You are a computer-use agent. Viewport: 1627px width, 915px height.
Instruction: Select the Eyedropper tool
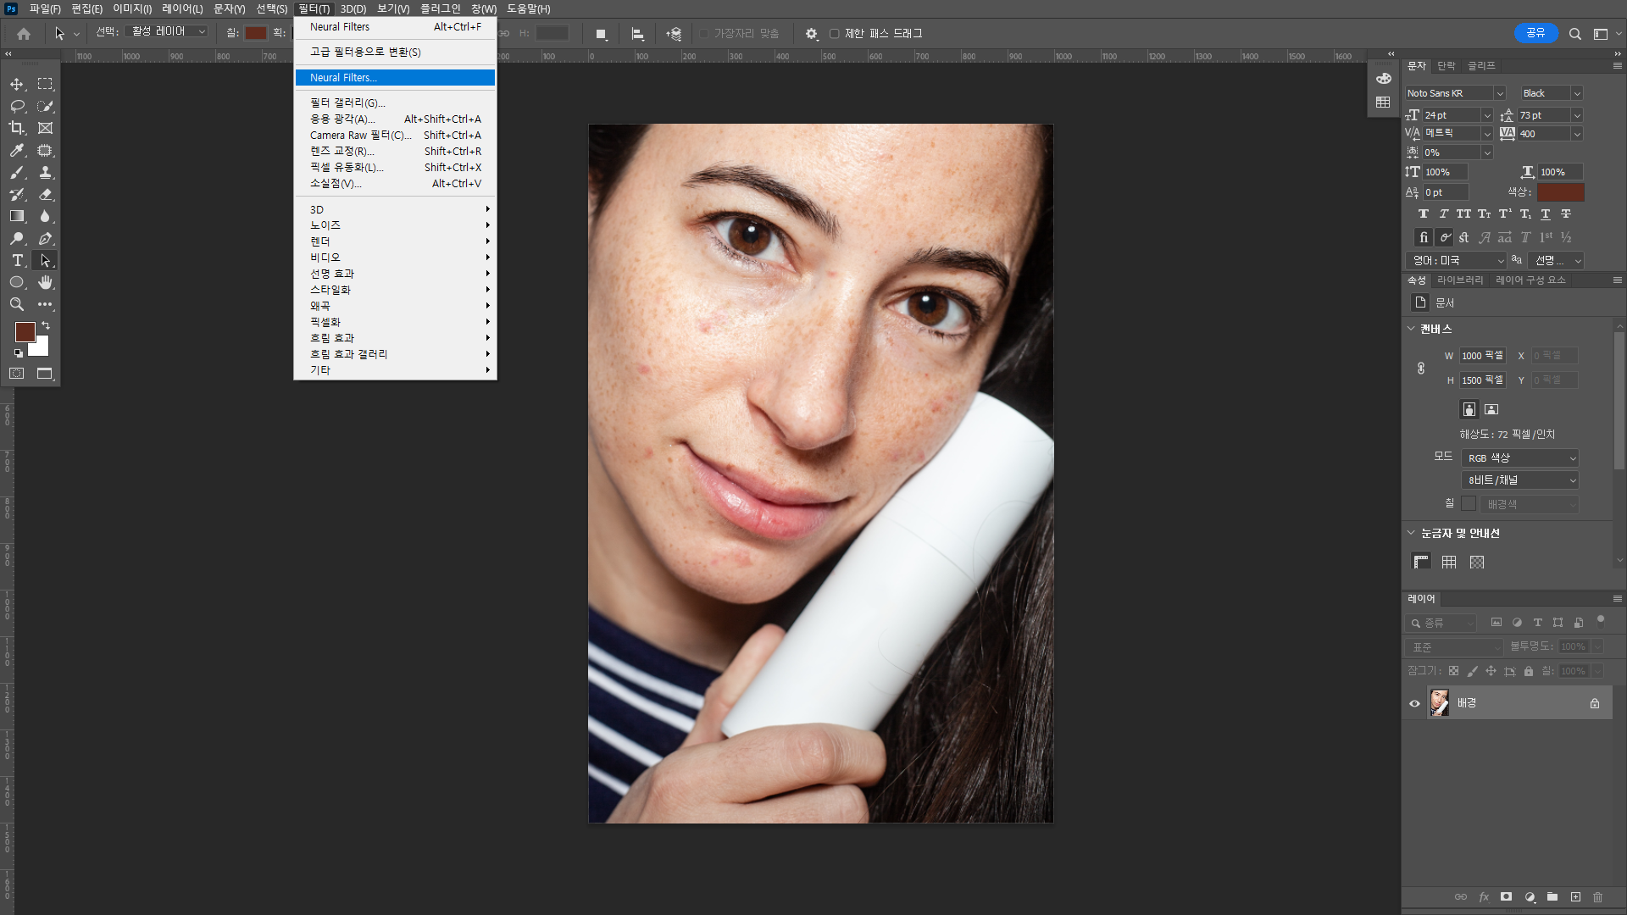click(17, 150)
